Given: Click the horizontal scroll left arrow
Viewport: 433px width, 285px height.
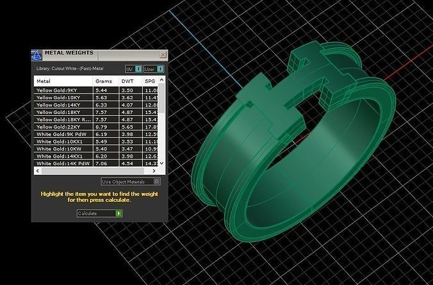Looking at the screenshot, I should pos(38,171).
